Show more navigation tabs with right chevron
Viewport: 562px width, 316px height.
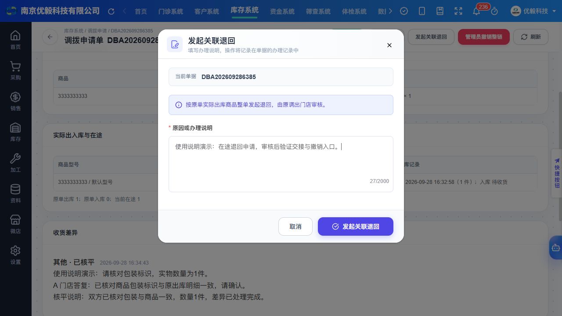(390, 11)
